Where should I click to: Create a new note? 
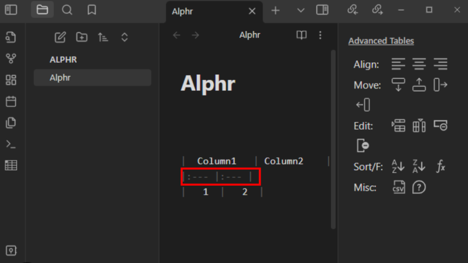(x=60, y=37)
